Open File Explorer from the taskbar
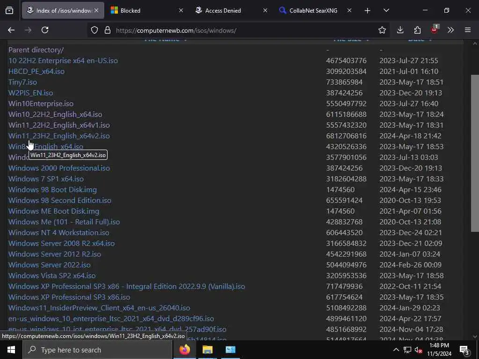The width and height of the screenshot is (479, 359). tap(207, 350)
